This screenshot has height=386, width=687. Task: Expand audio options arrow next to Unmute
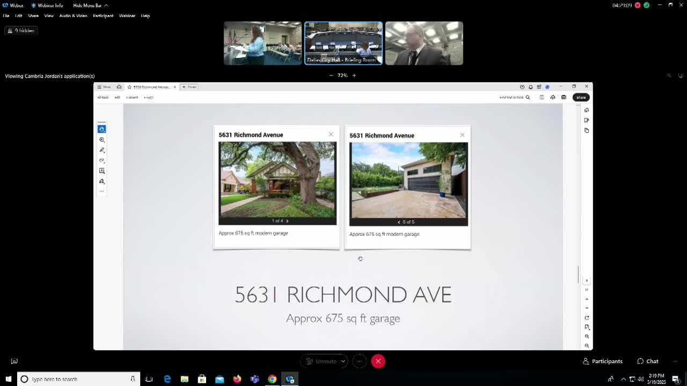click(343, 361)
